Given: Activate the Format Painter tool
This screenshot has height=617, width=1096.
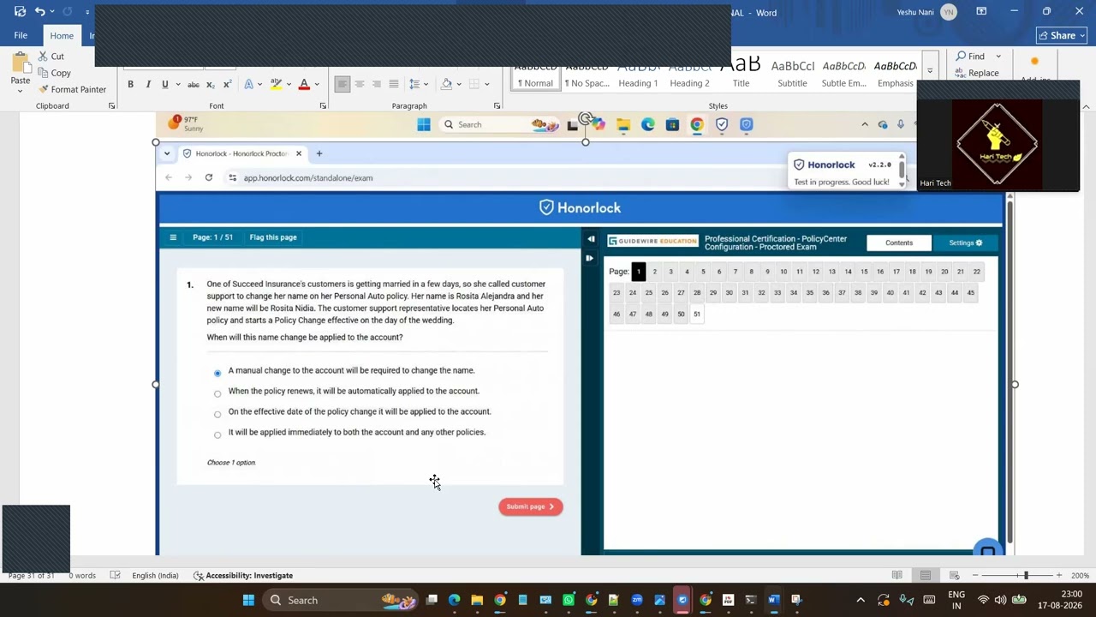Looking at the screenshot, I should (71, 89).
